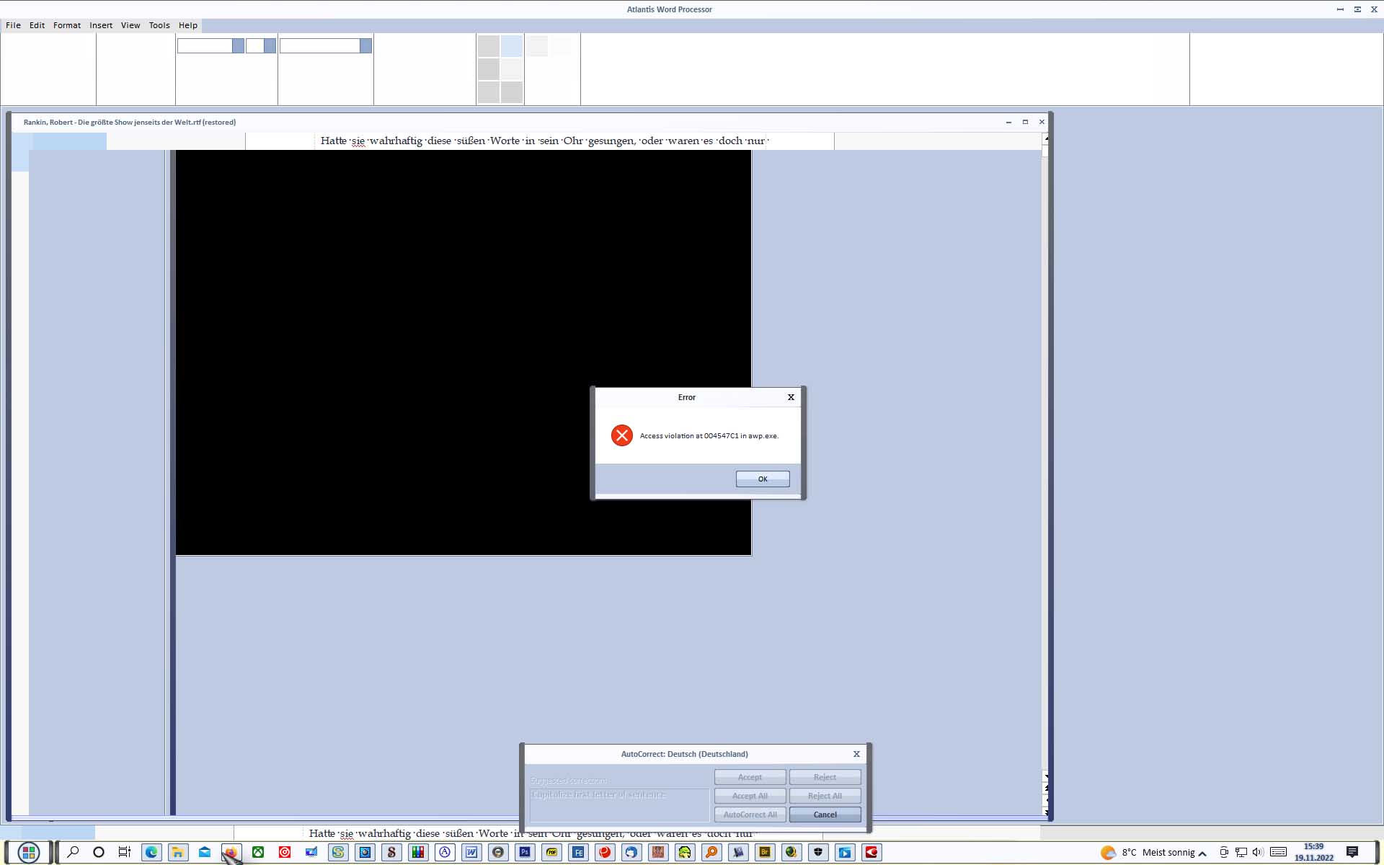Close the AutoCorrect dialog with X
Viewport: 1384px width, 865px height.
tap(856, 754)
